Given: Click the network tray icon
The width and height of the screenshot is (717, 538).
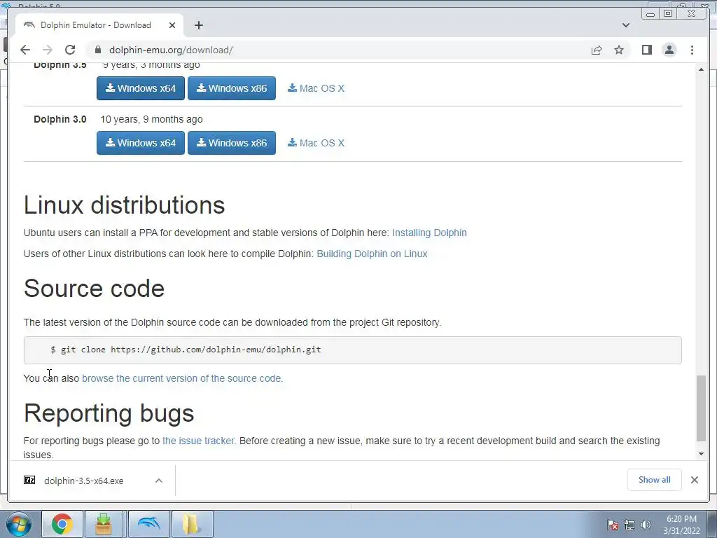Looking at the screenshot, I should (x=629, y=525).
